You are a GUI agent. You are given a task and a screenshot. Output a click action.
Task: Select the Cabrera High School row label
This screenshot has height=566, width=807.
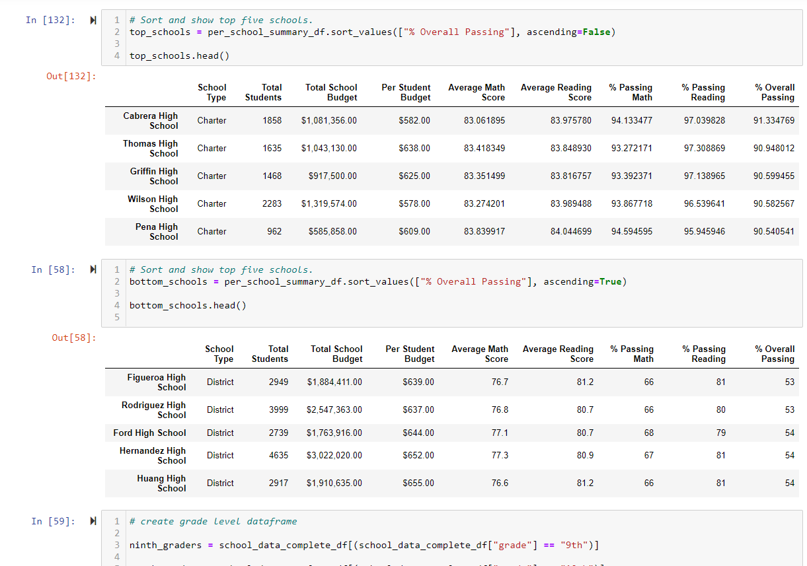point(151,120)
